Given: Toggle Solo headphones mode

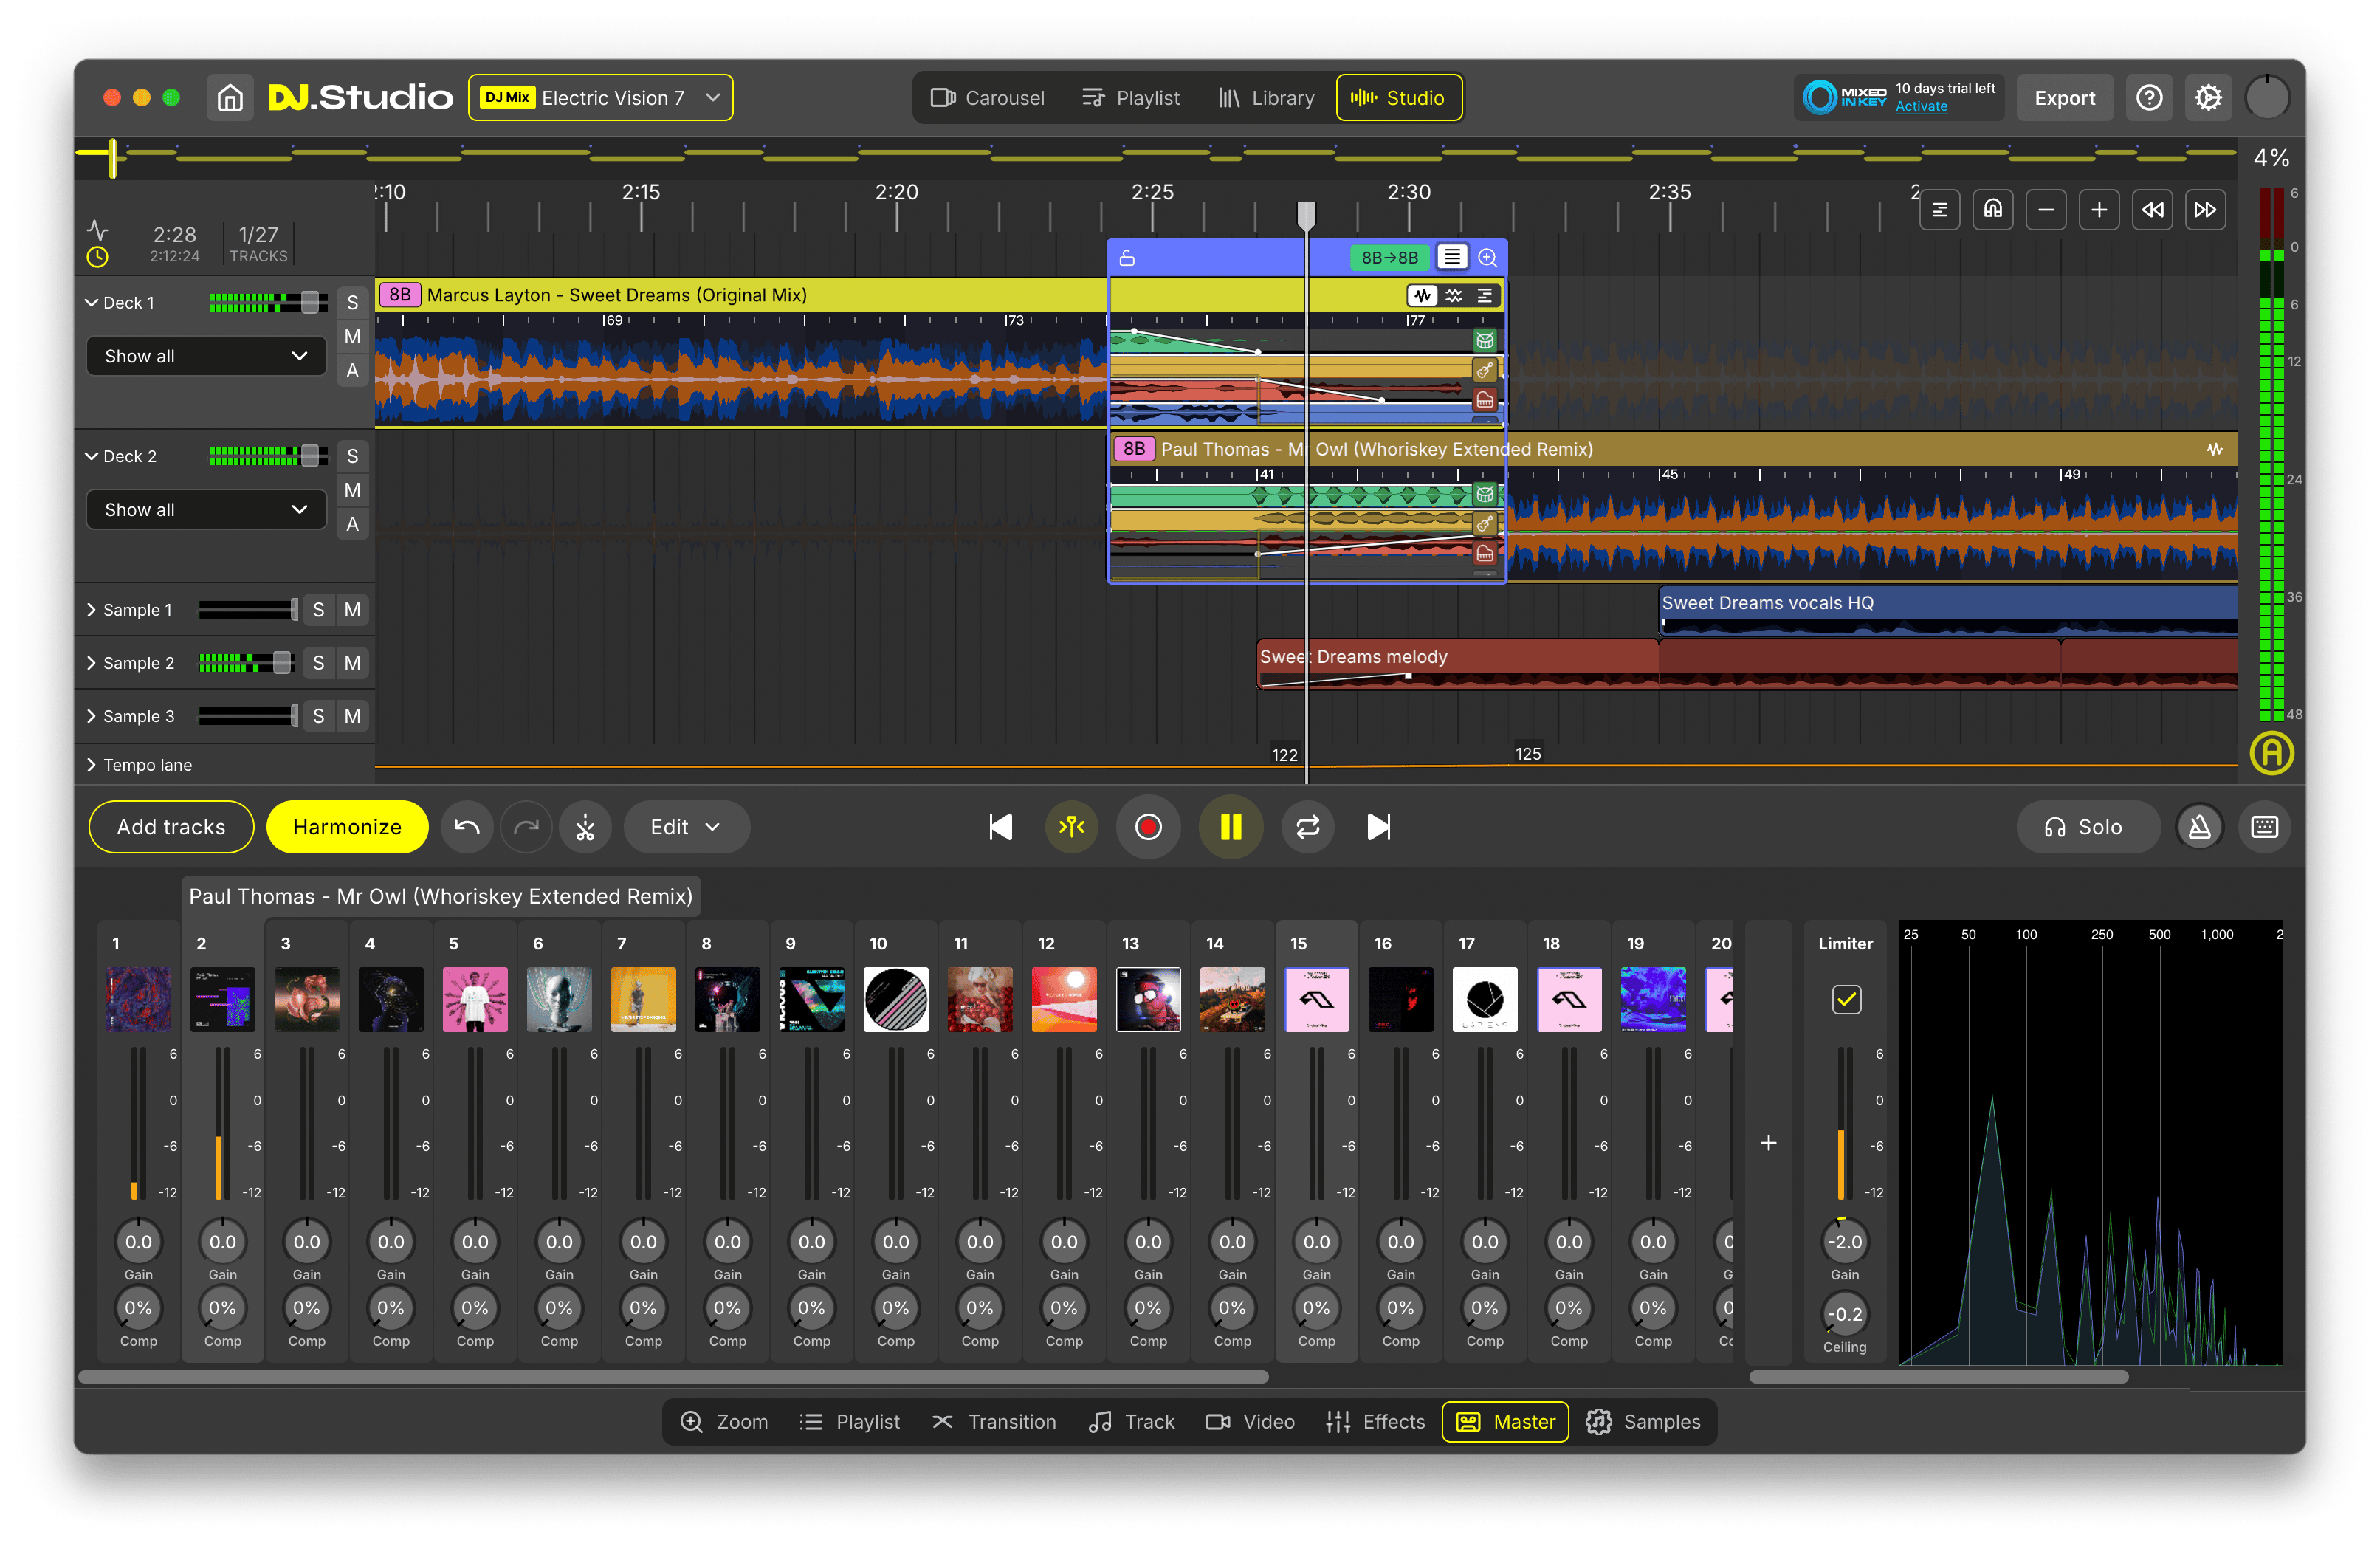Looking at the screenshot, I should click(x=2087, y=827).
